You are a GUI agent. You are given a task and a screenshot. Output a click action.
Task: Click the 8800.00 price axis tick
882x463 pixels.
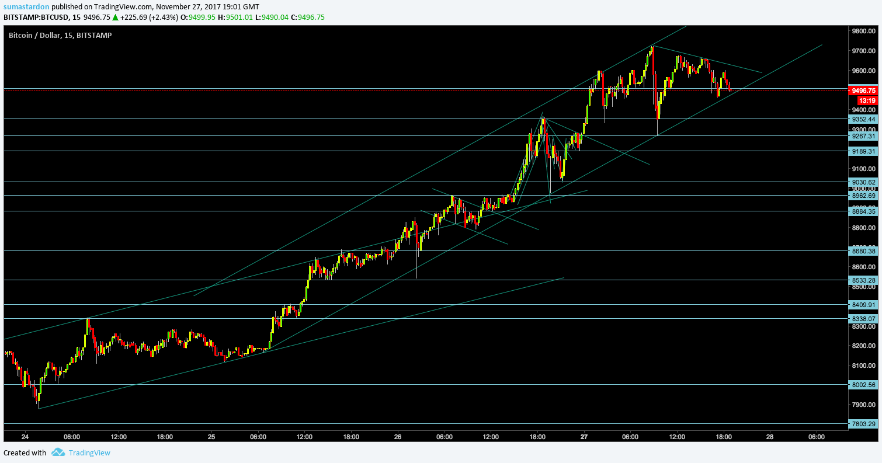pyautogui.click(x=864, y=228)
